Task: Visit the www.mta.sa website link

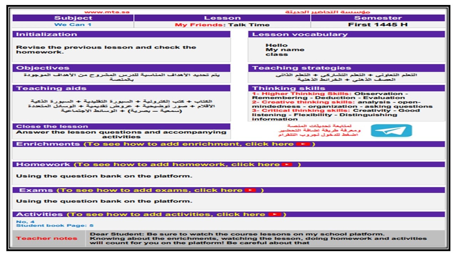Action: pos(107,12)
